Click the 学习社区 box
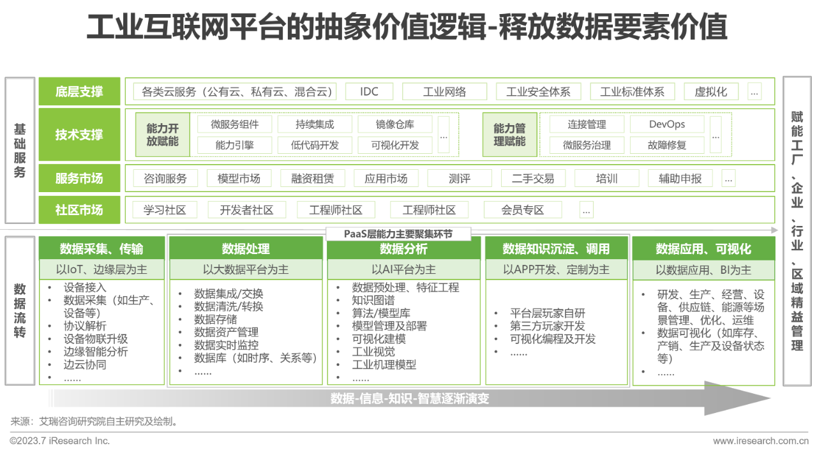This screenshot has width=817, height=457. coord(165,210)
